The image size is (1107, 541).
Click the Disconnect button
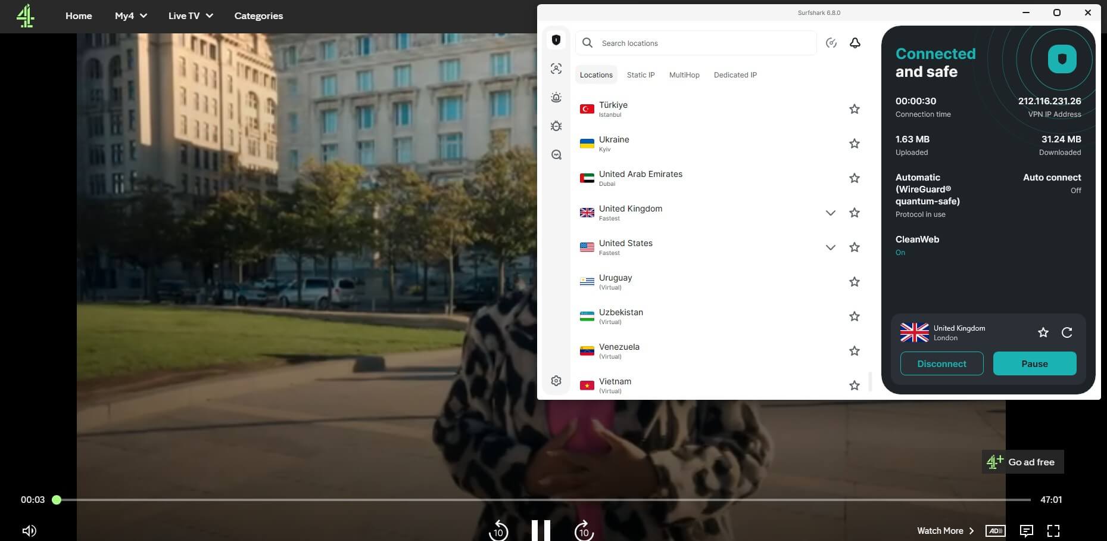coord(941,363)
